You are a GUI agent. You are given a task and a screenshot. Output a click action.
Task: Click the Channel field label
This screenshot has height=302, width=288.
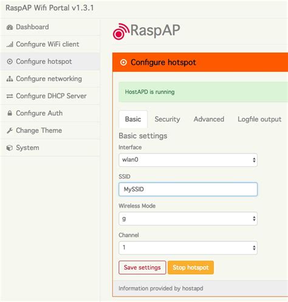(129, 235)
